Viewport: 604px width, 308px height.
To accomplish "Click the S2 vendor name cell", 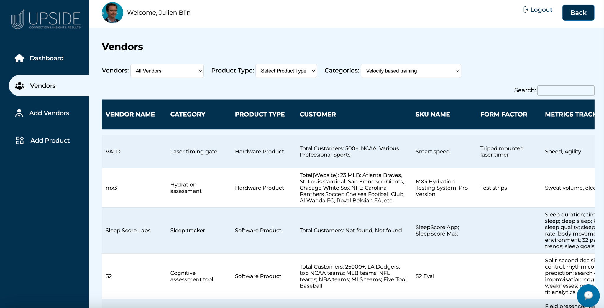I will [x=109, y=276].
